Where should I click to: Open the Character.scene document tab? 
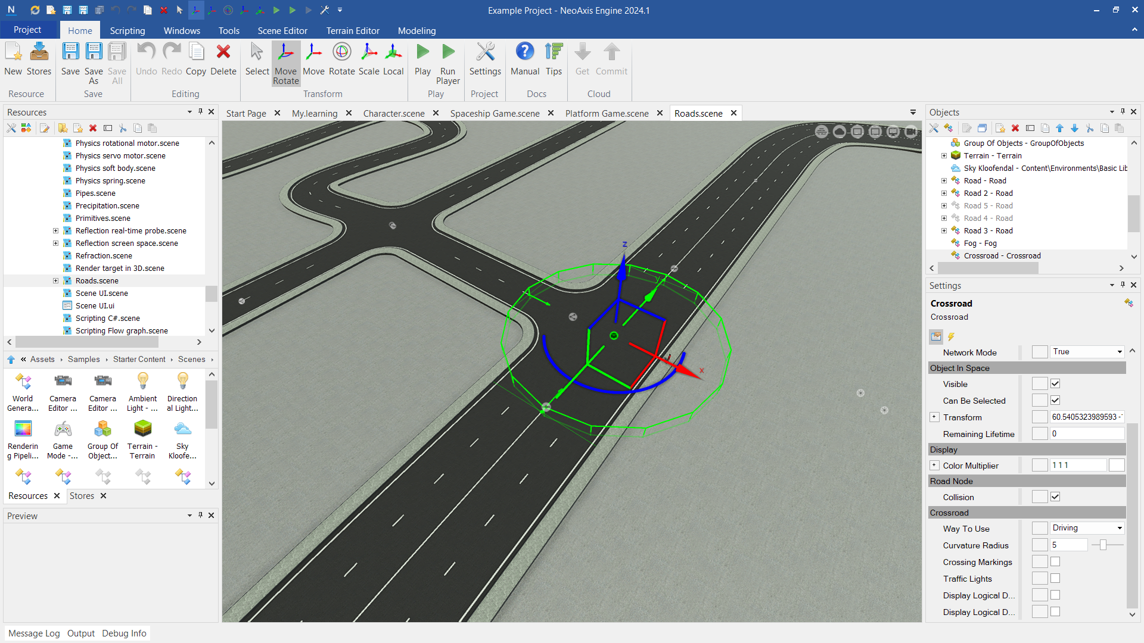click(393, 113)
